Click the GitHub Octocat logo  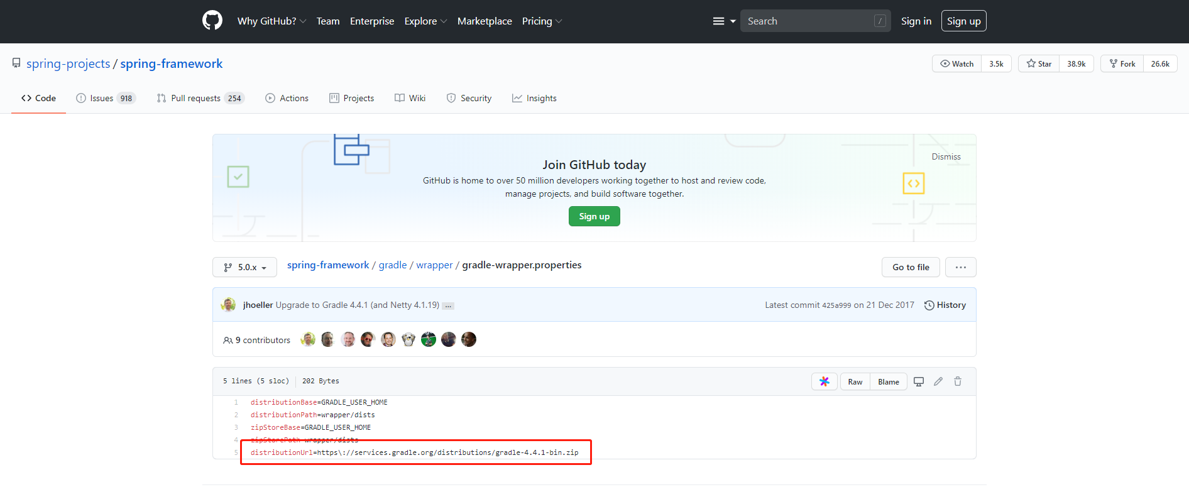coord(212,21)
